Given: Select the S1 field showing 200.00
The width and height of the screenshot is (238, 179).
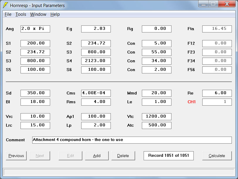Looking at the screenshot, I should pos(35,44).
